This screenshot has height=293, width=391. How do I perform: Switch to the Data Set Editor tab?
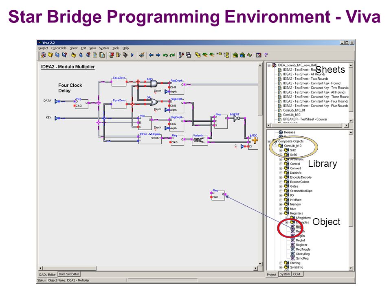69,274
